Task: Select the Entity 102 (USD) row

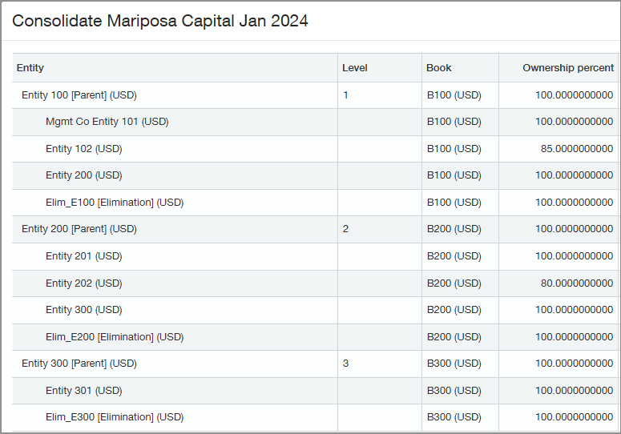Action: pyautogui.click(x=83, y=149)
